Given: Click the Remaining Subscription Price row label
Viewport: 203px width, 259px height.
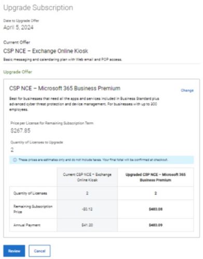Looking at the screenshot, I should tap(33, 209).
